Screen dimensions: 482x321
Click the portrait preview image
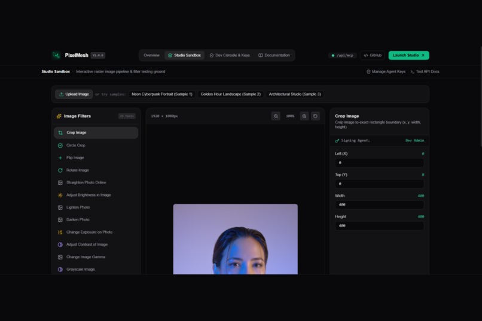(236, 239)
